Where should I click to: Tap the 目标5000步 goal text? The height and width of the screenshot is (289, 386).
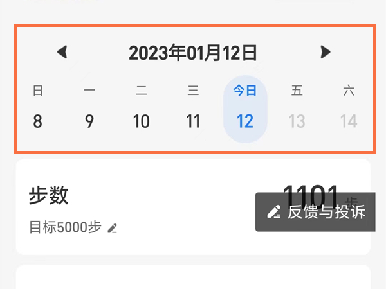(x=65, y=227)
